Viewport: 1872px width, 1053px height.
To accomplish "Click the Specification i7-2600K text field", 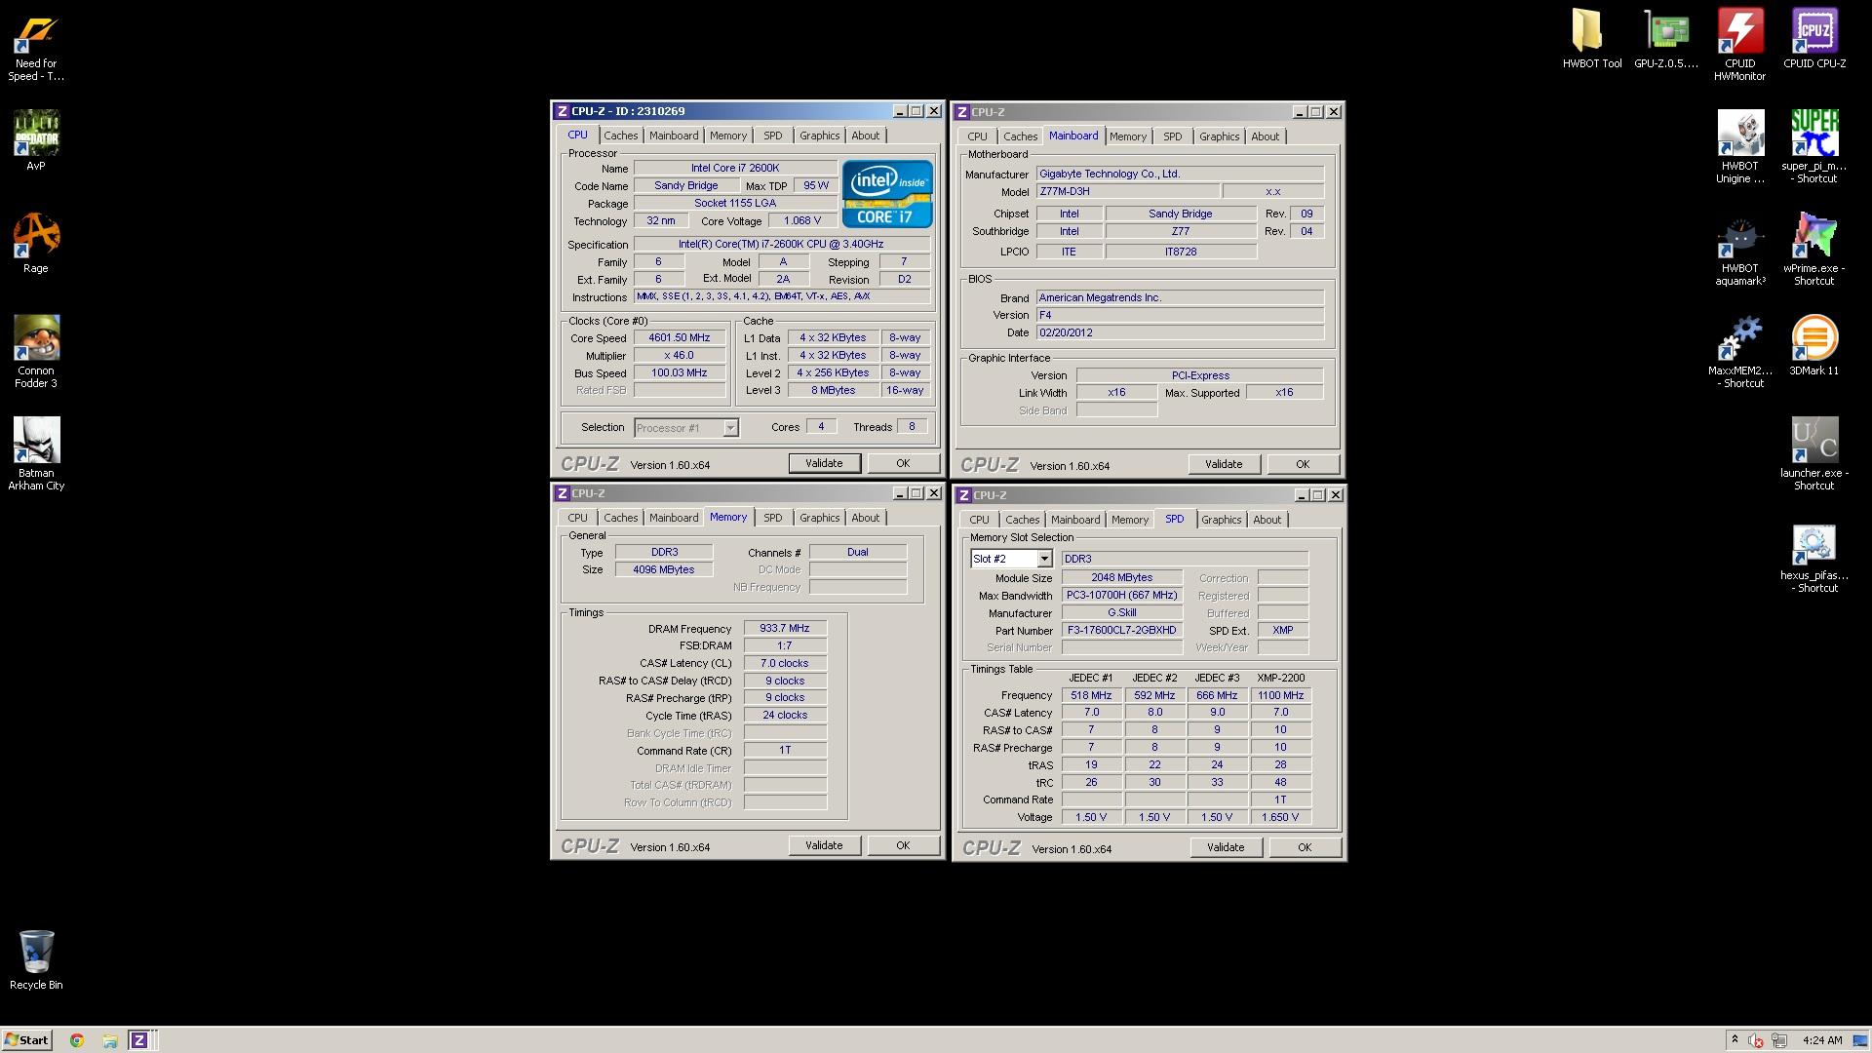I will 781,245.
